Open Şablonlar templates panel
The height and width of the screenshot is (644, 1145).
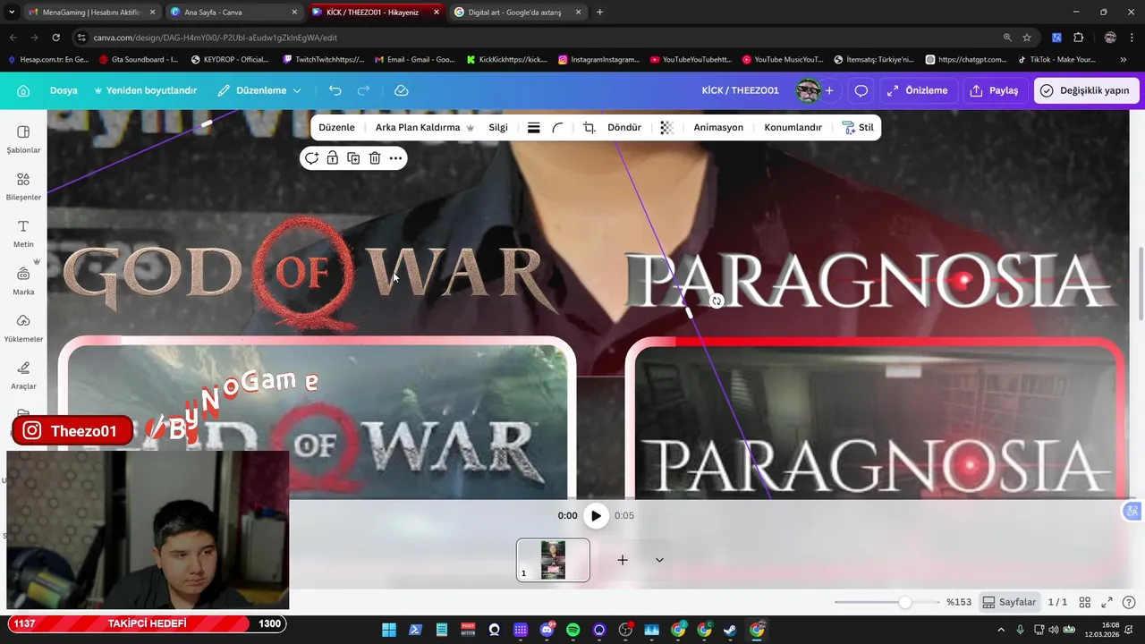[x=23, y=139]
